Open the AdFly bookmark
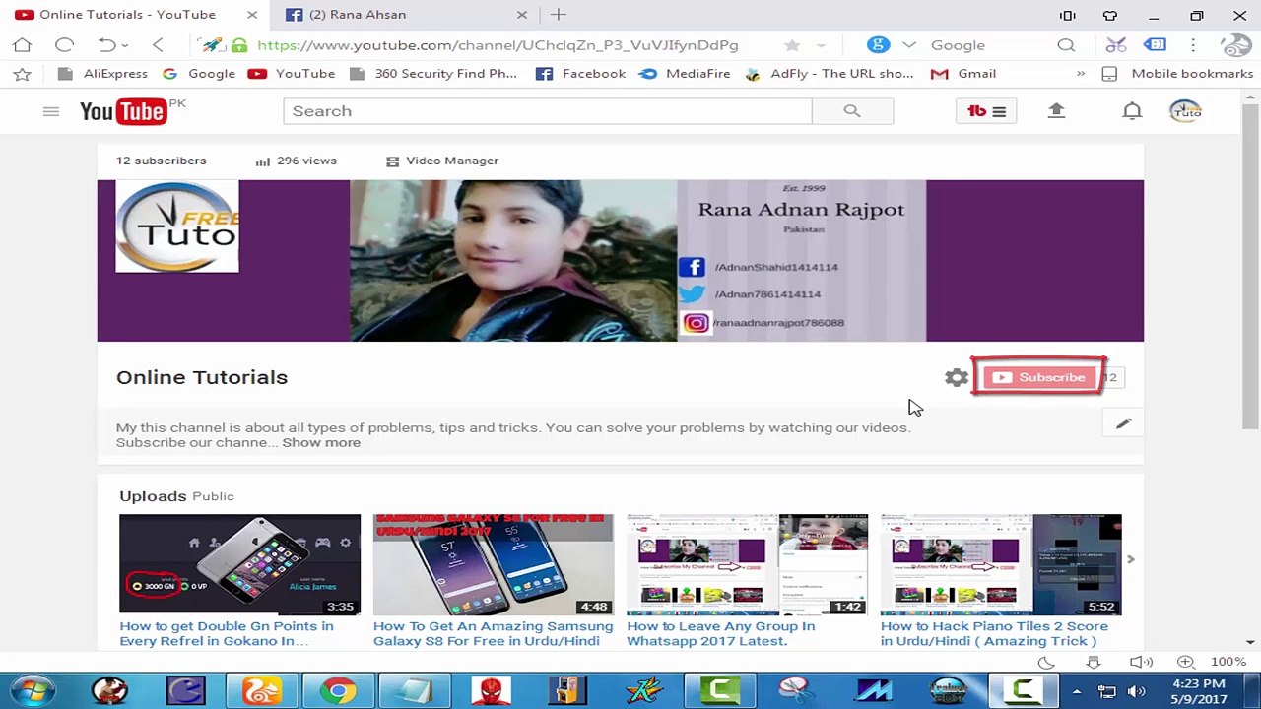Image resolution: width=1261 pixels, height=709 pixels. 830,74
